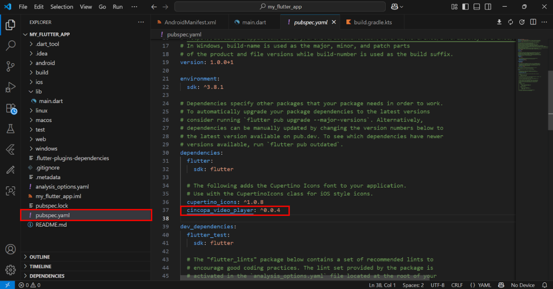553x289 pixels.
Task: Split the editor to the right
Action: (x=533, y=22)
